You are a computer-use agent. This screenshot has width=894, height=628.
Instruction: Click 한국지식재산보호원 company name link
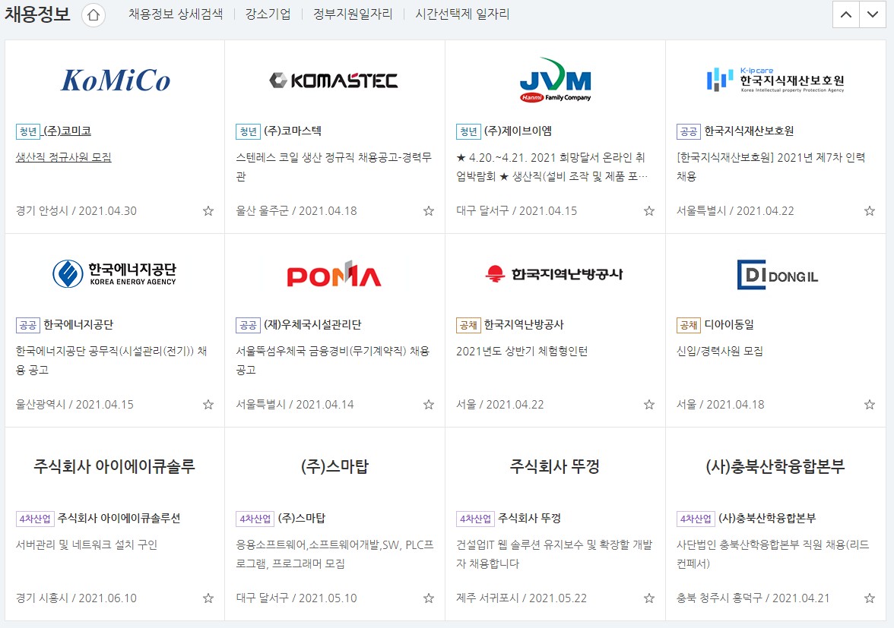coord(749,131)
